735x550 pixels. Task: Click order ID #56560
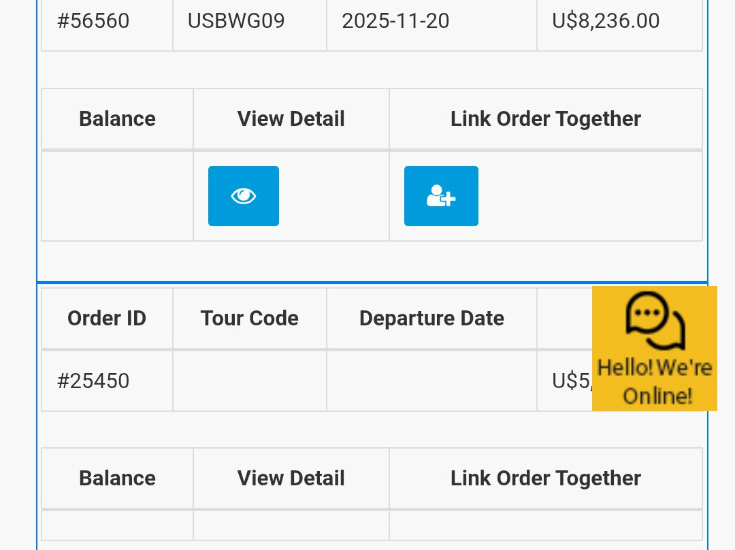click(93, 21)
